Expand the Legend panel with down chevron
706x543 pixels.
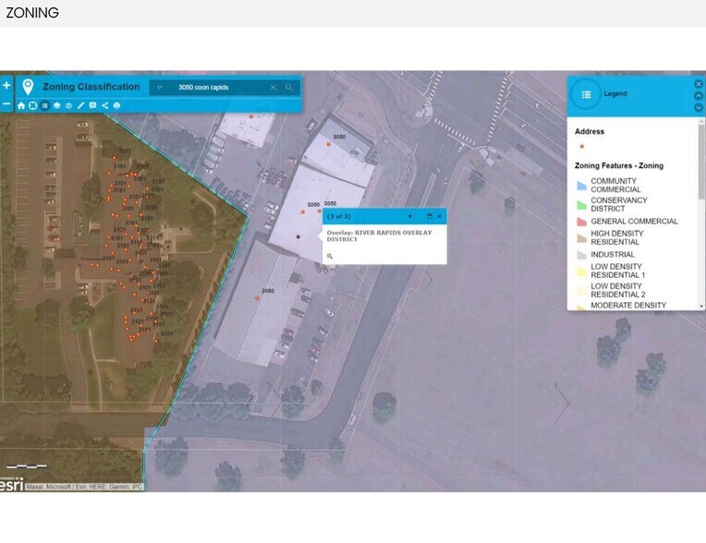click(x=698, y=107)
